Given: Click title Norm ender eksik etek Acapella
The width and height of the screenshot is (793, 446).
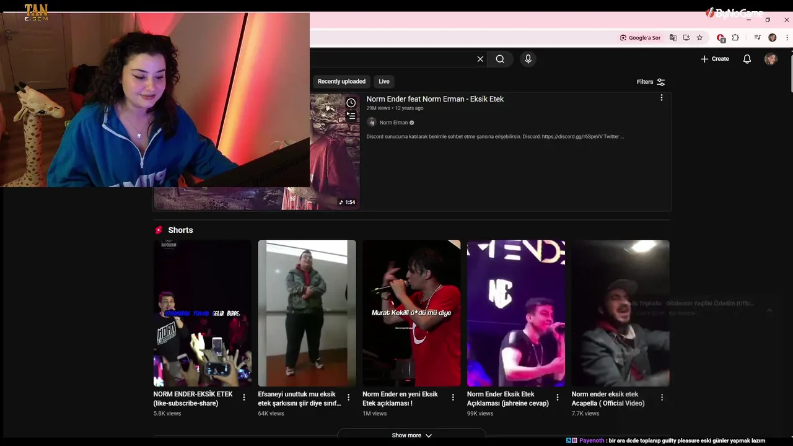Looking at the screenshot, I should point(608,398).
